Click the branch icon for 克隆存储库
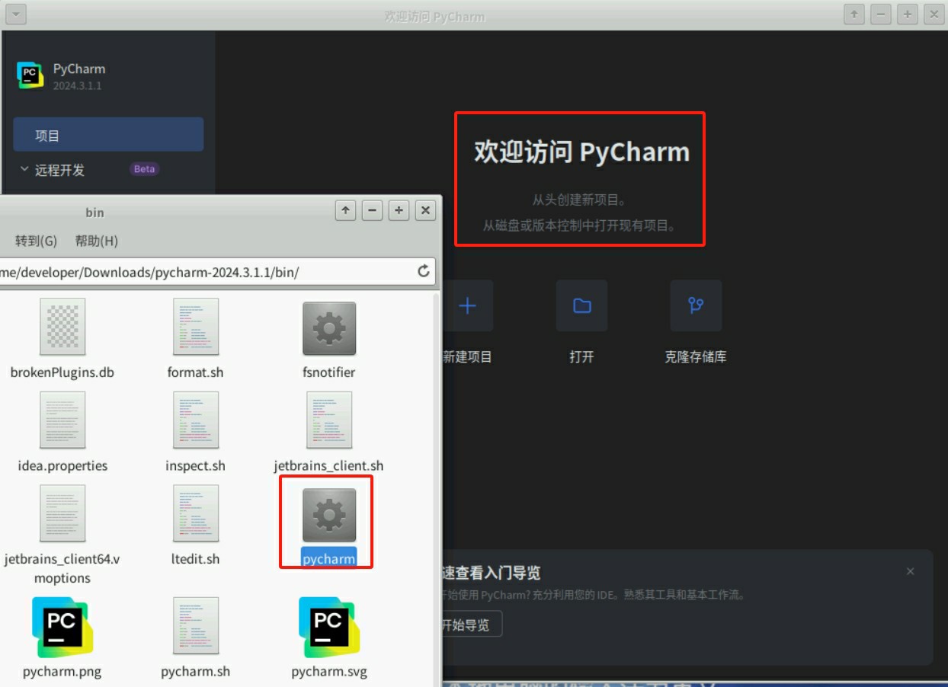948x687 pixels. click(696, 305)
